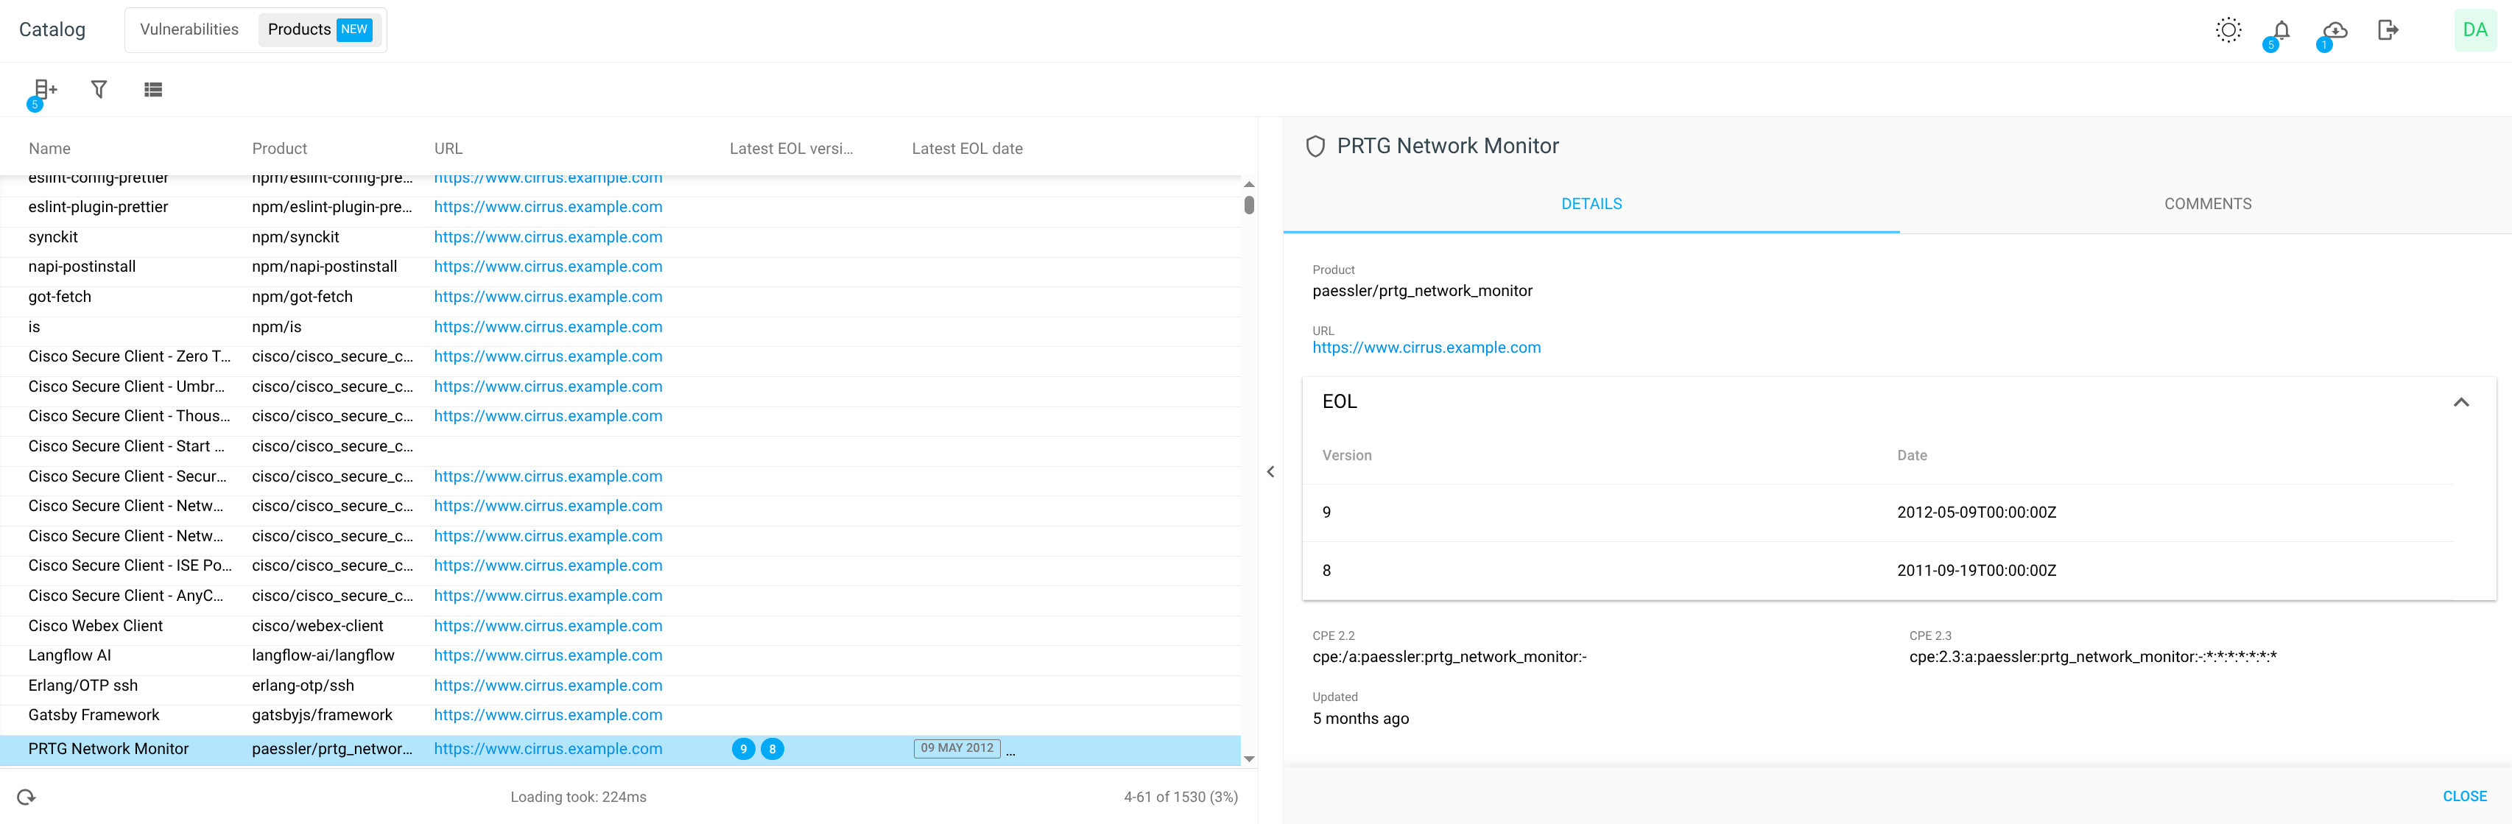Click the CLOSE button in the details panel
This screenshot has width=2512, height=824.
[x=2464, y=796]
